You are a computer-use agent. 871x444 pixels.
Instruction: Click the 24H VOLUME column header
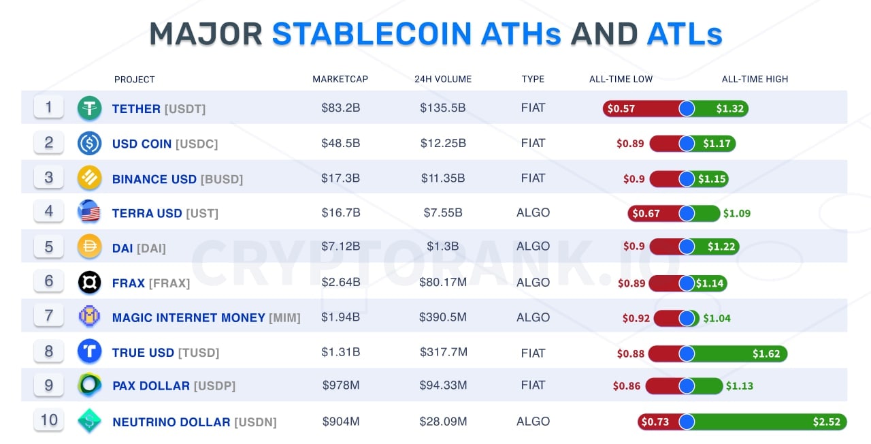[x=443, y=79]
